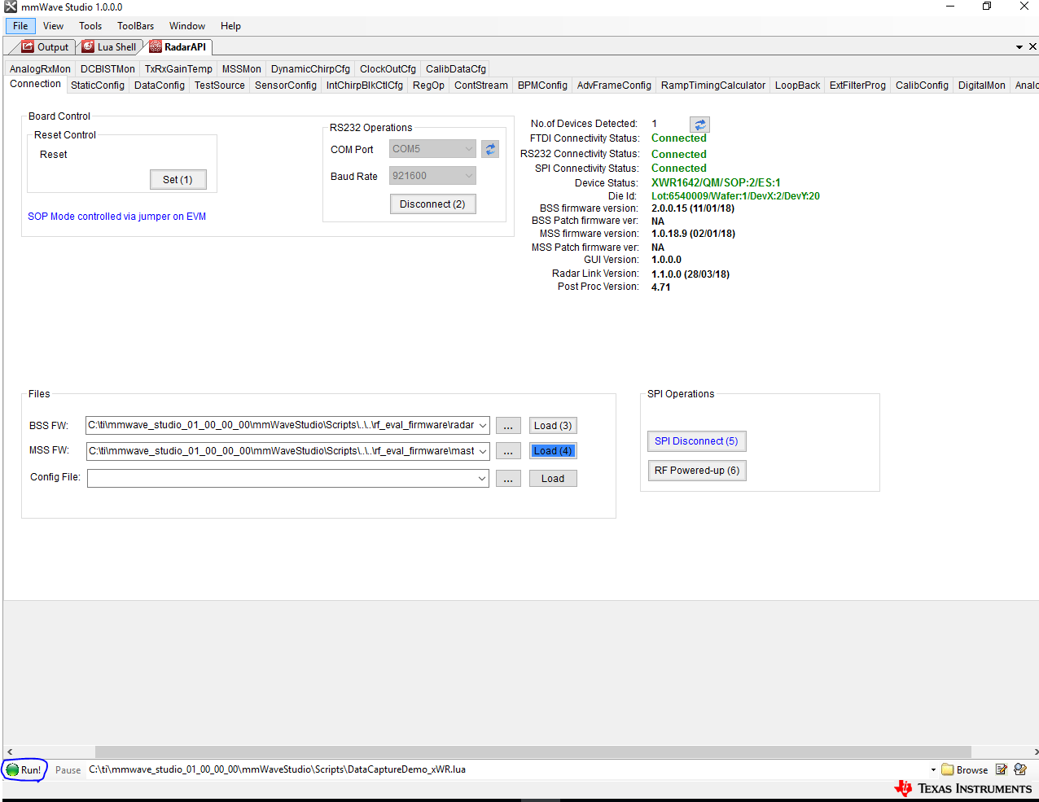
Task: Expand the COM Port dropdown
Action: 469,149
